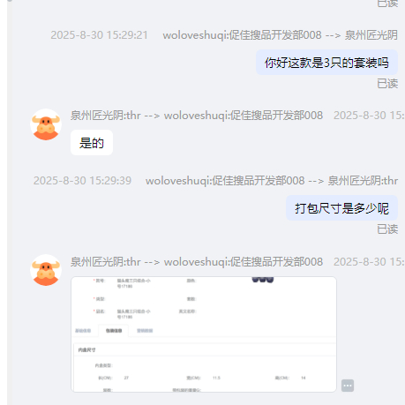Screen dimensions: 405x405
Task: Open the ellipsis menu beside the image message
Action: coord(348,386)
